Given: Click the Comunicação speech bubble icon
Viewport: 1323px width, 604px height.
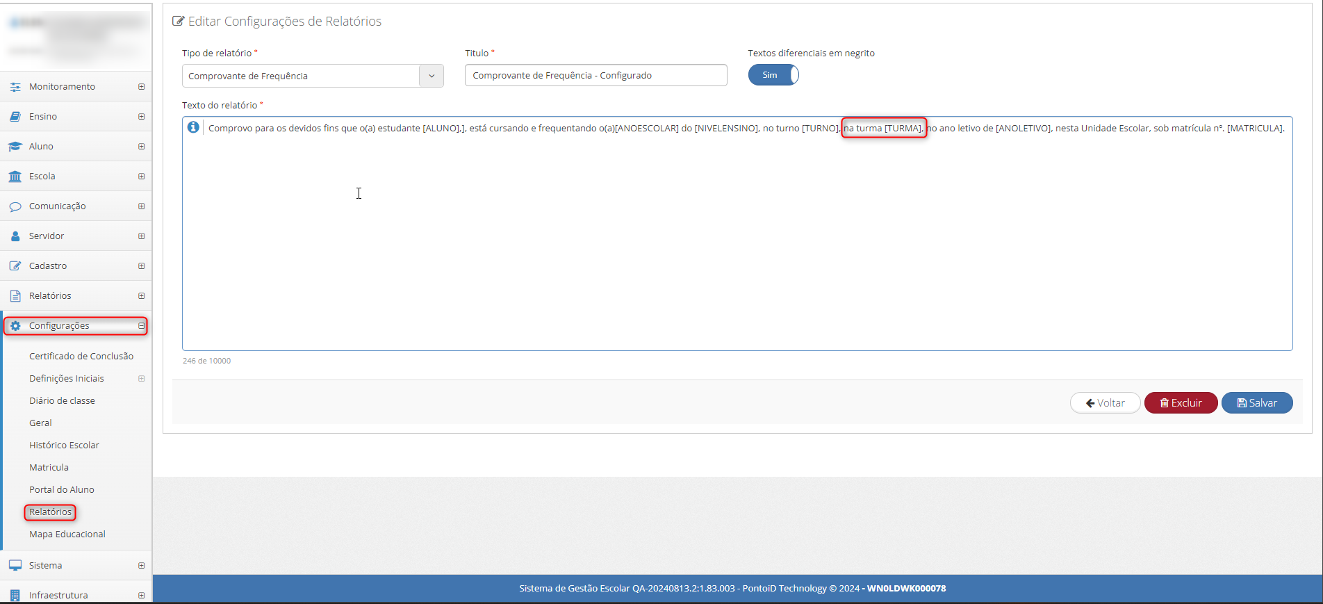Looking at the screenshot, I should coord(15,206).
